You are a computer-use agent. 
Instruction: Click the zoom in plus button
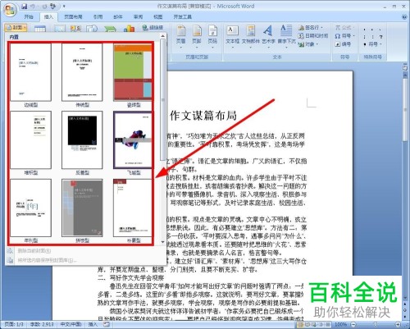click(398, 325)
